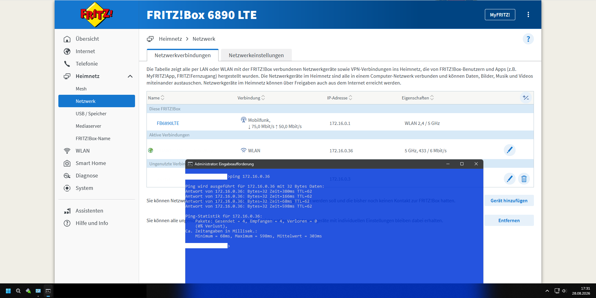Edit the unused connection device entry
Image resolution: width=596 pixels, height=298 pixels.
click(x=509, y=179)
